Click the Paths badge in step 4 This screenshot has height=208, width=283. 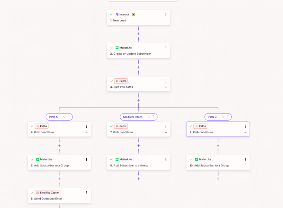coord(41,126)
